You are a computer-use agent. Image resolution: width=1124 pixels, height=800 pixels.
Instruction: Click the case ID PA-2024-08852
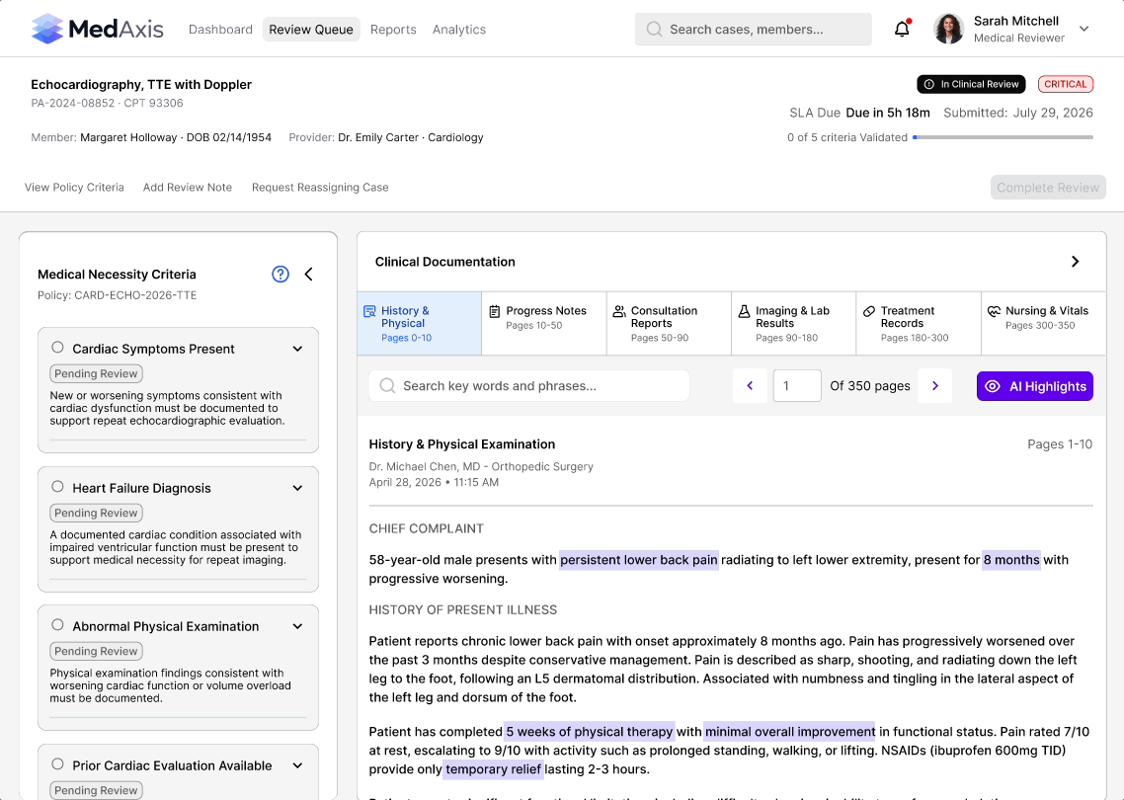[x=72, y=104]
